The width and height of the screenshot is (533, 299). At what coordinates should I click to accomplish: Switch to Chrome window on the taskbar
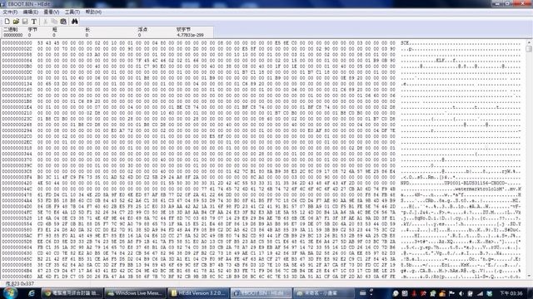[72, 293]
